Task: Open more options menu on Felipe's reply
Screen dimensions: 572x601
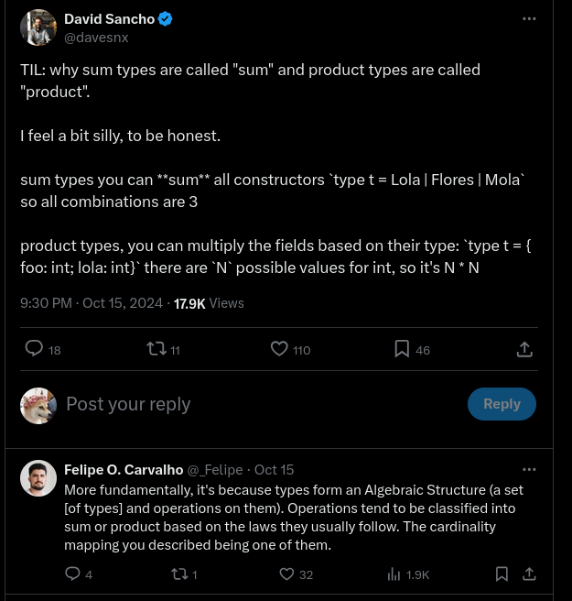Action: 529,469
